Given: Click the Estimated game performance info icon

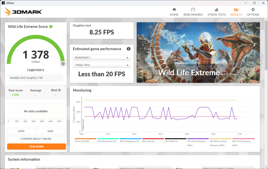Looking at the screenshot, I should tap(129, 49).
